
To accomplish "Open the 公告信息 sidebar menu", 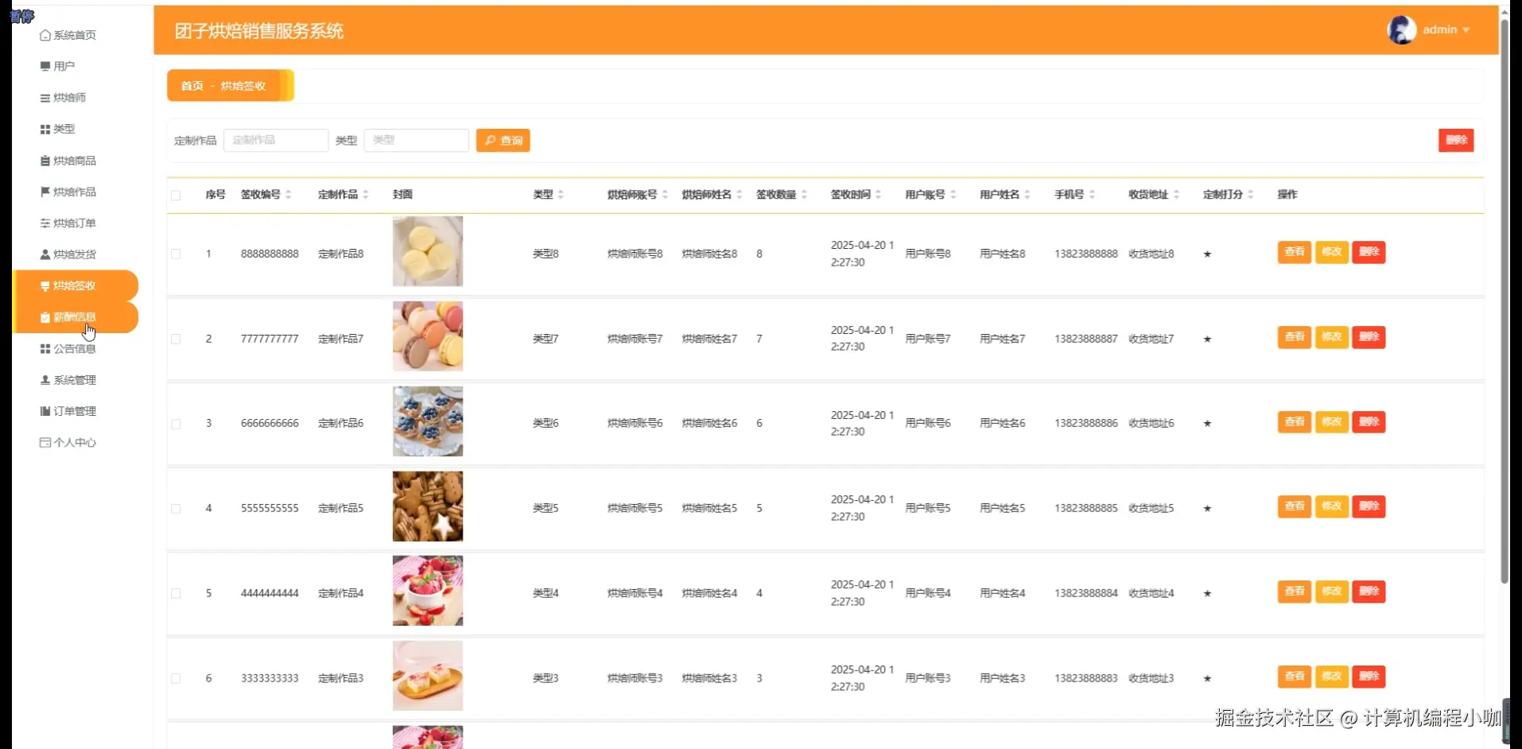I will (x=76, y=348).
